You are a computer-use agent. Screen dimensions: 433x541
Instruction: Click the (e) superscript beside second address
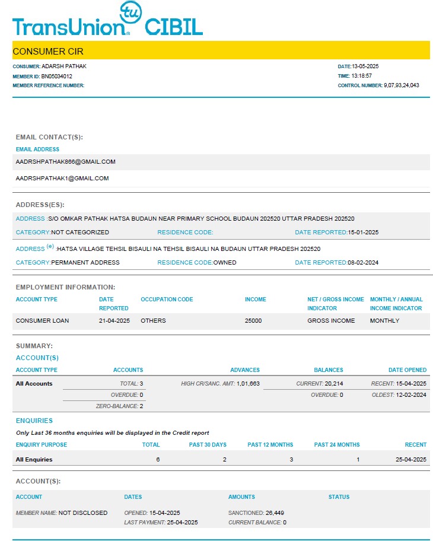50,247
